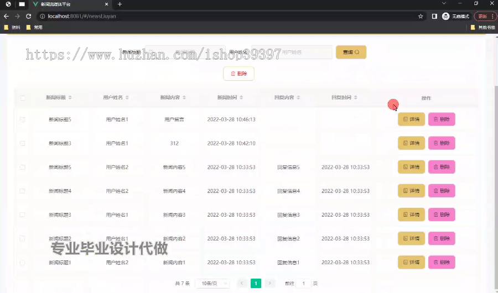Delete the 新闻内容4 row
The image size is (498, 293).
(442, 191)
